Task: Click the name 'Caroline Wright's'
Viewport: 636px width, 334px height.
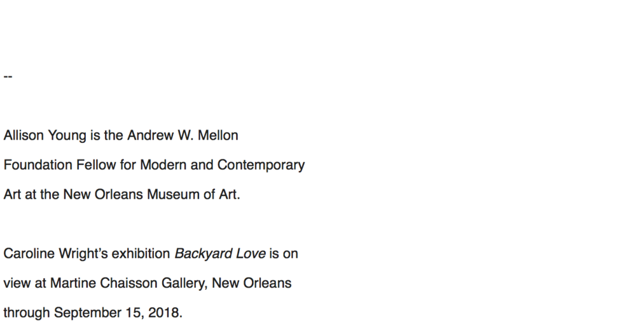Action: (x=55, y=254)
